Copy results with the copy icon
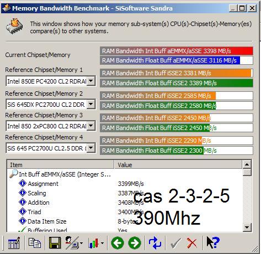This screenshot has height=254, width=261. [x=35, y=243]
